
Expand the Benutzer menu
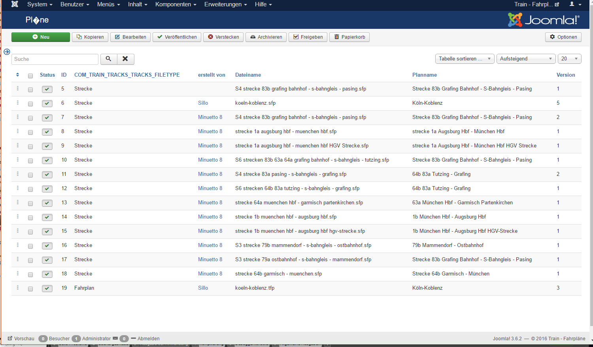coord(75,4)
